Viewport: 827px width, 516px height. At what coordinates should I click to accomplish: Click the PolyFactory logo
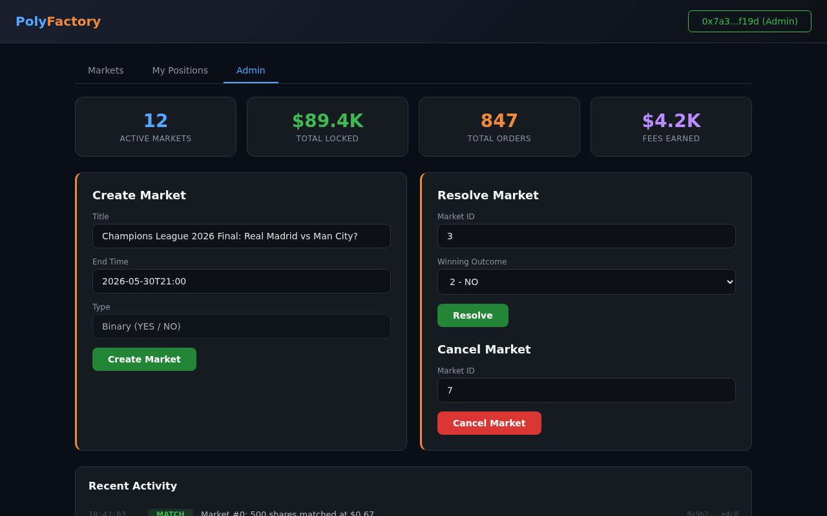click(x=58, y=21)
